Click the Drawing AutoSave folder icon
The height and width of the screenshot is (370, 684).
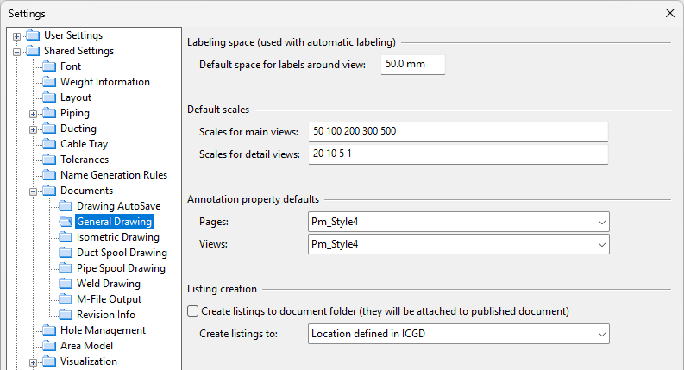click(x=66, y=206)
